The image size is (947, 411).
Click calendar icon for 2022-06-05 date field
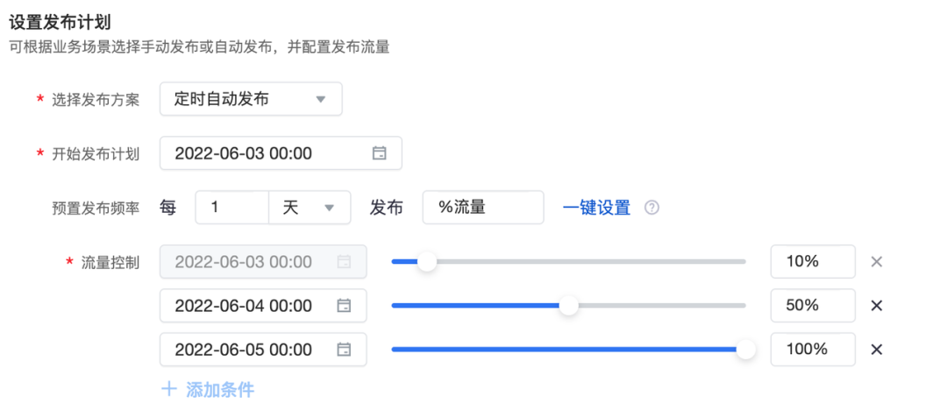[345, 350]
